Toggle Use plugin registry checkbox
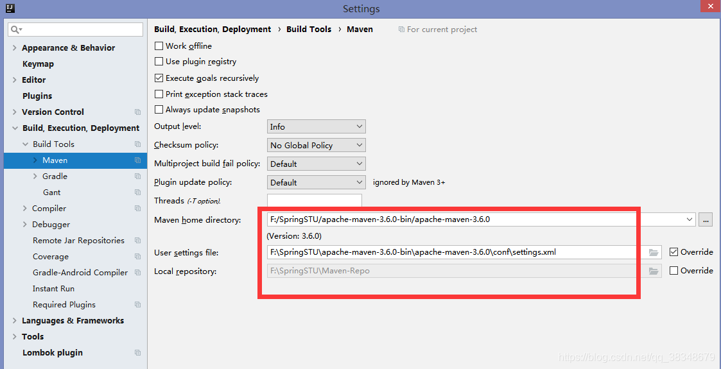The image size is (721, 369). (159, 62)
